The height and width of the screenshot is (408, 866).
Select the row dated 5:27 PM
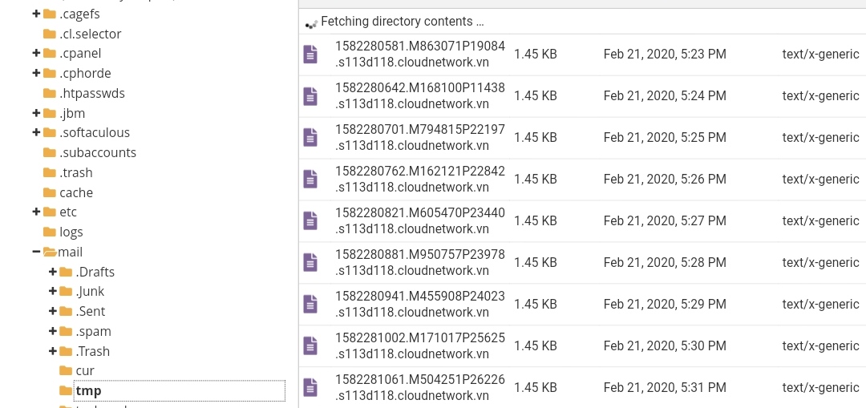tap(665, 221)
